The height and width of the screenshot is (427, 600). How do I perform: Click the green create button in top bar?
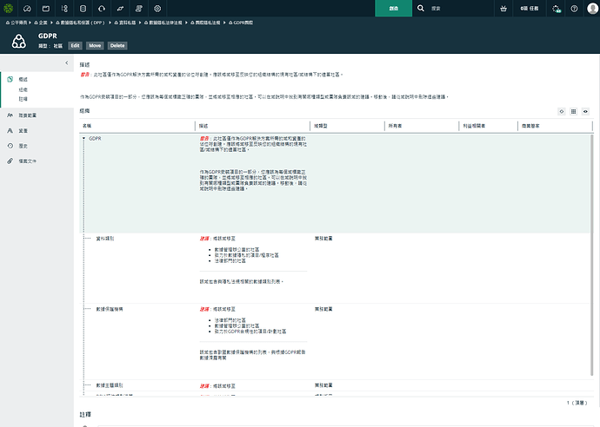coord(393,9)
